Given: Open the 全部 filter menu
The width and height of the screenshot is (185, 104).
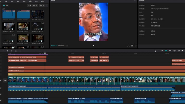Looking at the screenshot, I should coord(42,6).
